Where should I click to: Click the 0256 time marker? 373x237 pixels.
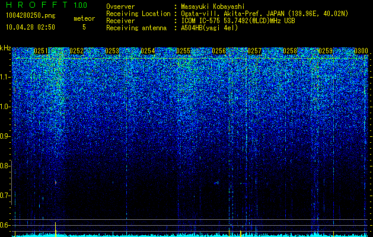219,51
